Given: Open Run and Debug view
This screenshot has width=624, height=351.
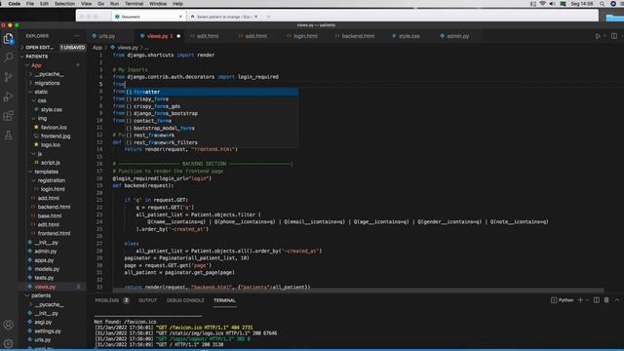Looking at the screenshot, I should (9, 97).
